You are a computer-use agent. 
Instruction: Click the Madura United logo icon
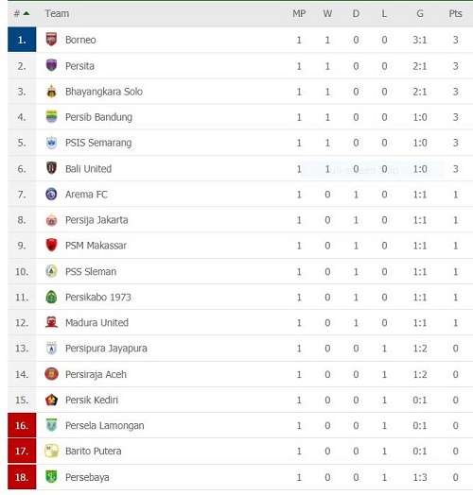click(51, 322)
